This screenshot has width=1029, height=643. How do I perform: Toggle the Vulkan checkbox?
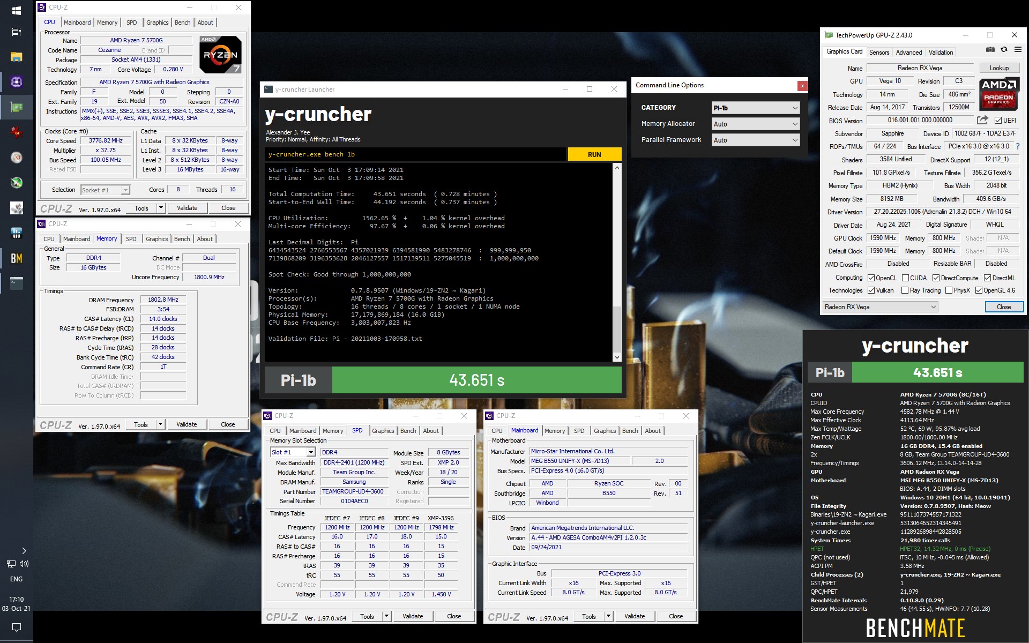tap(871, 290)
